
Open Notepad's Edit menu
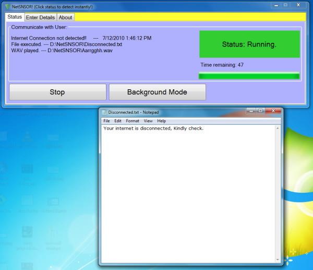tap(118, 121)
